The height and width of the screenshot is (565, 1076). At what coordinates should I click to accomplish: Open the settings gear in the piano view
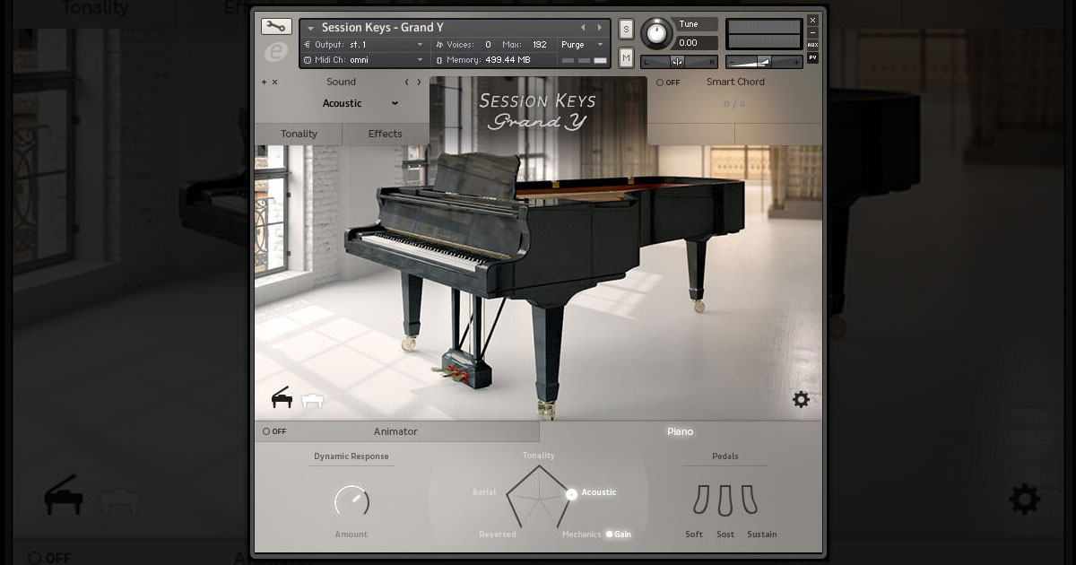coord(801,400)
